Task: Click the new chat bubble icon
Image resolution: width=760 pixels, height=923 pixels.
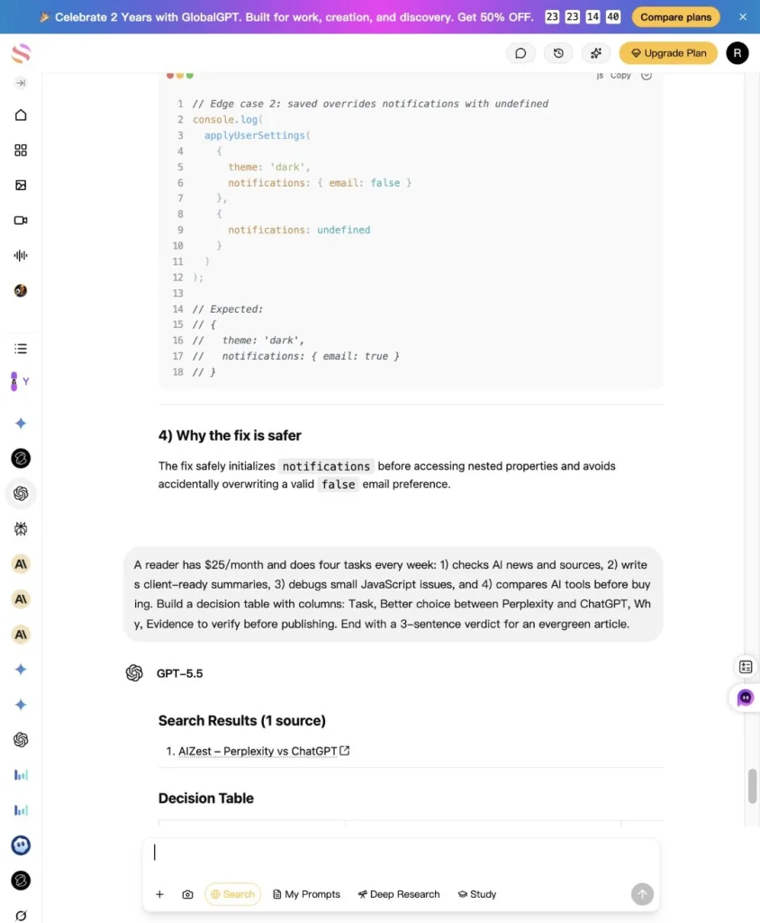Action: tap(520, 53)
